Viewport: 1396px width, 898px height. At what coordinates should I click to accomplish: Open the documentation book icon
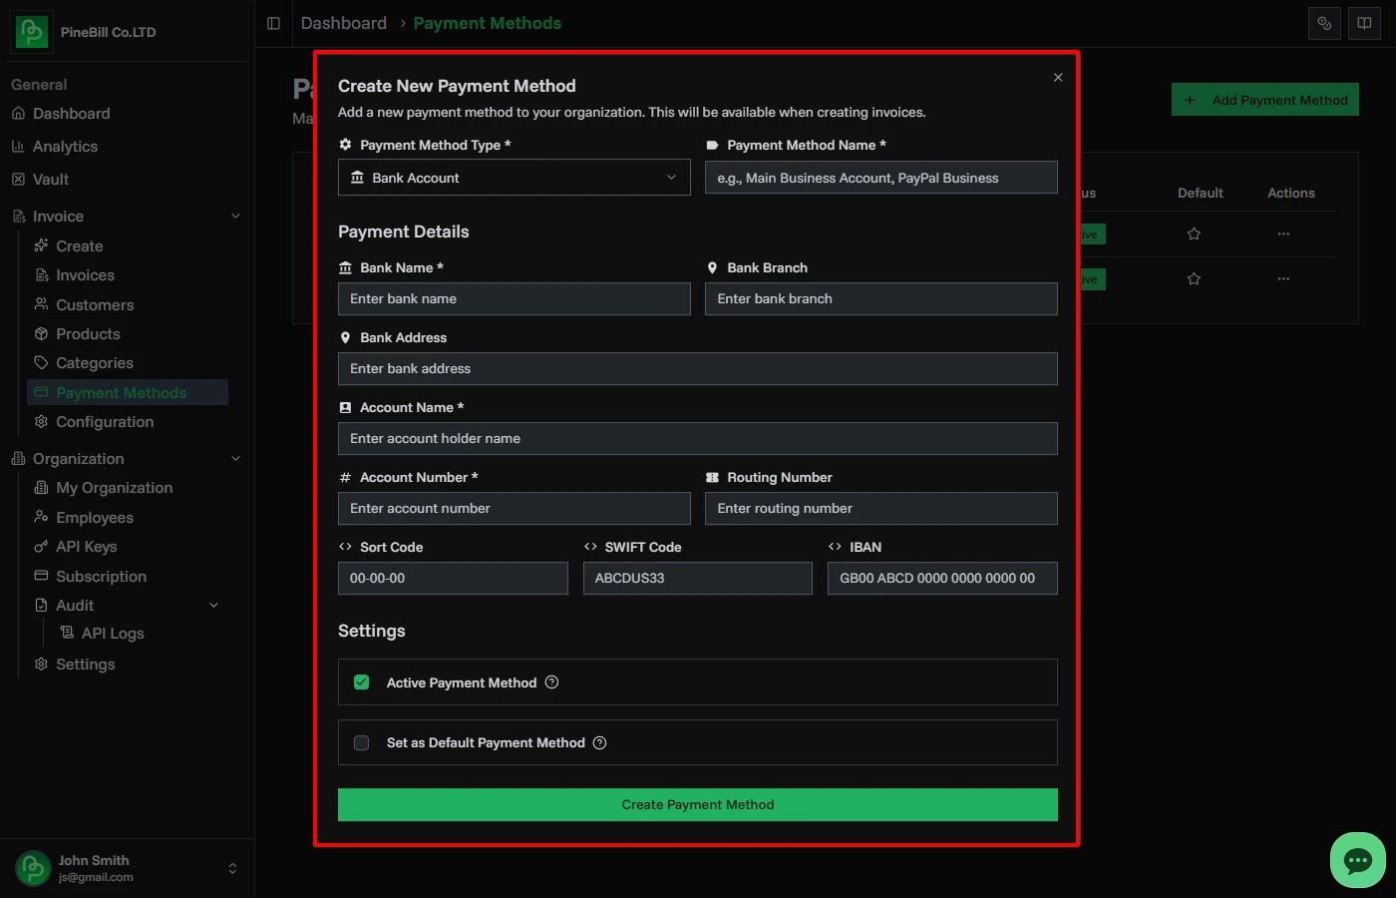pos(1364,23)
